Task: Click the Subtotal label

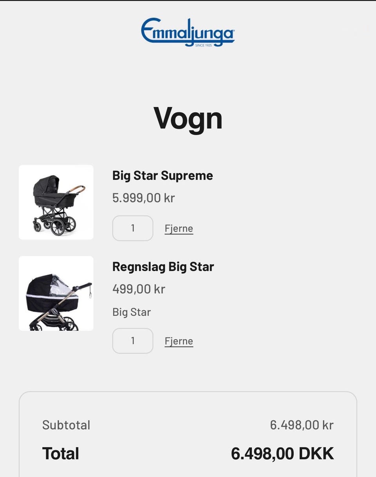Action: click(x=66, y=425)
